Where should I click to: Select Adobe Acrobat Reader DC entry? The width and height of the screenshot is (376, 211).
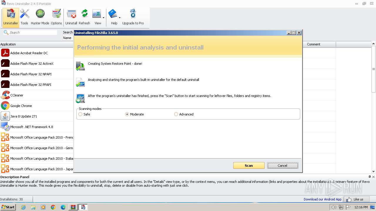(37, 53)
